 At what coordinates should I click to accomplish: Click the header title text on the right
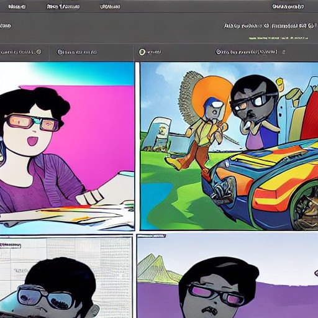(268, 26)
